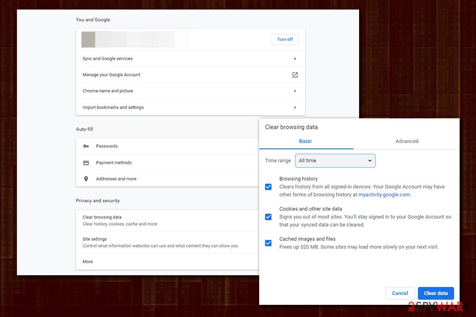Click the Cancel button in dialog
Screen dimensions: 476x317
pyautogui.click(x=400, y=293)
